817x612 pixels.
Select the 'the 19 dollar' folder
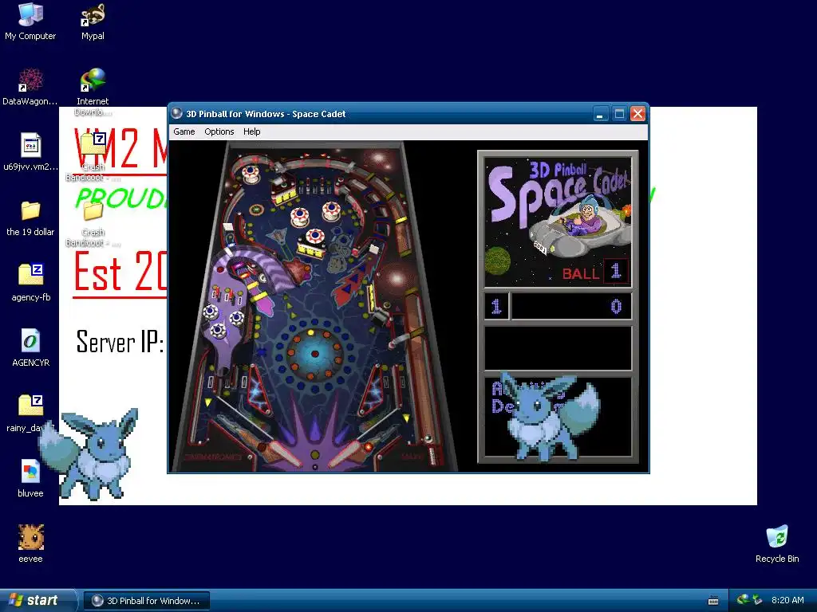pyautogui.click(x=30, y=218)
